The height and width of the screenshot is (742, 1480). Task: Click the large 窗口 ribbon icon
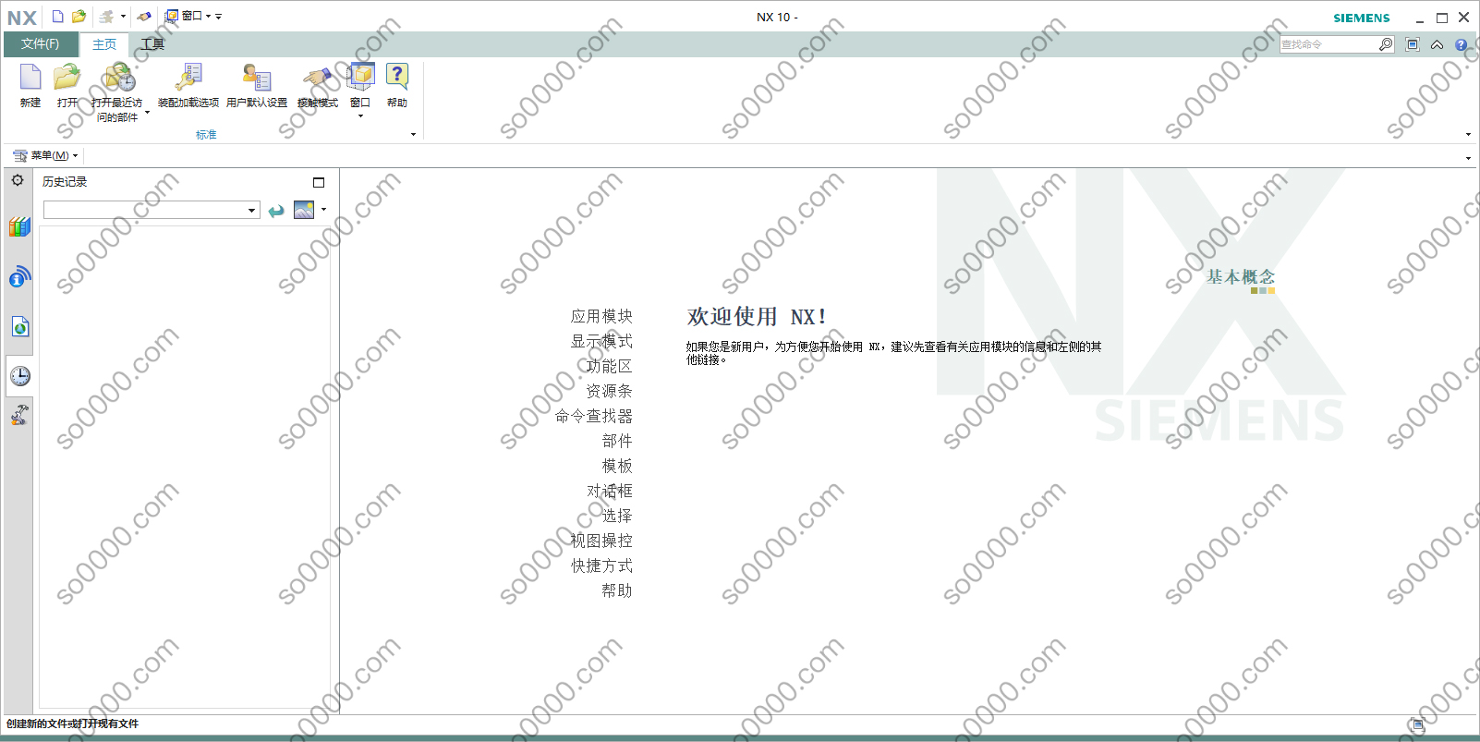click(360, 79)
